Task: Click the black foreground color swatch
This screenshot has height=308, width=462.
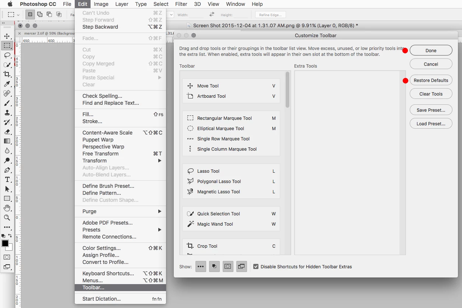Action: tap(5, 243)
